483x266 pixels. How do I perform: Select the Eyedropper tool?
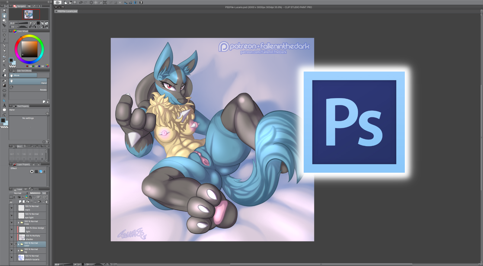pyautogui.click(x=4, y=40)
